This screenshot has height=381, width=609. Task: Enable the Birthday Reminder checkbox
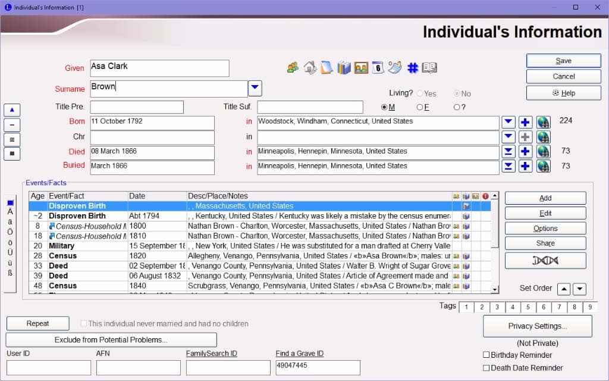pos(487,355)
